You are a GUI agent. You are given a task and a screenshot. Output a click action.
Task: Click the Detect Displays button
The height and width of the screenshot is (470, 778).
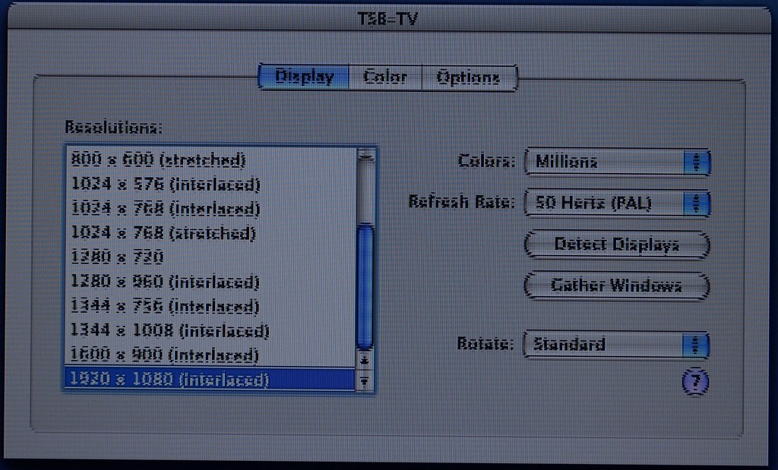pyautogui.click(x=617, y=244)
